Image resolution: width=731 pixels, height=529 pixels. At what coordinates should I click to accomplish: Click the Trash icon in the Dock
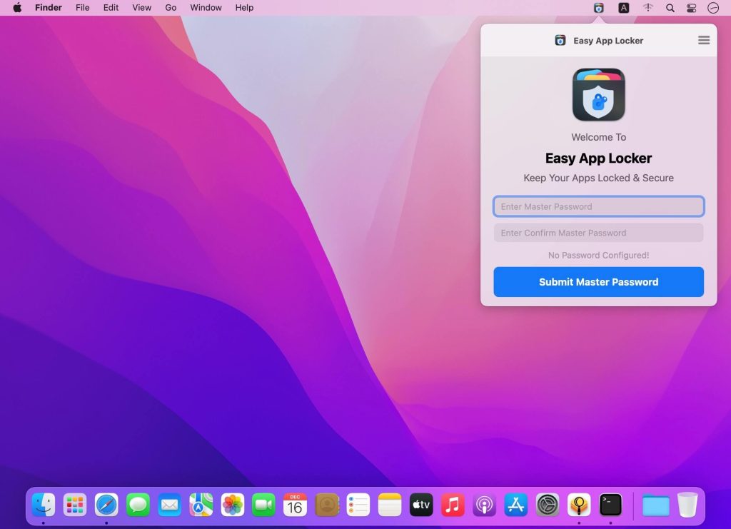(x=687, y=505)
